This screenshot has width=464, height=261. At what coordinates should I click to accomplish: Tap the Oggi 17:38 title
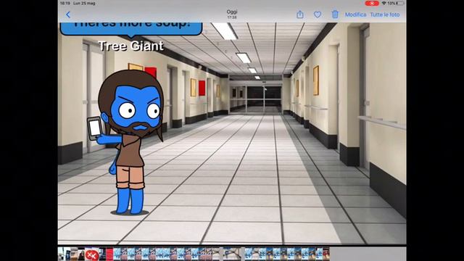232,14
